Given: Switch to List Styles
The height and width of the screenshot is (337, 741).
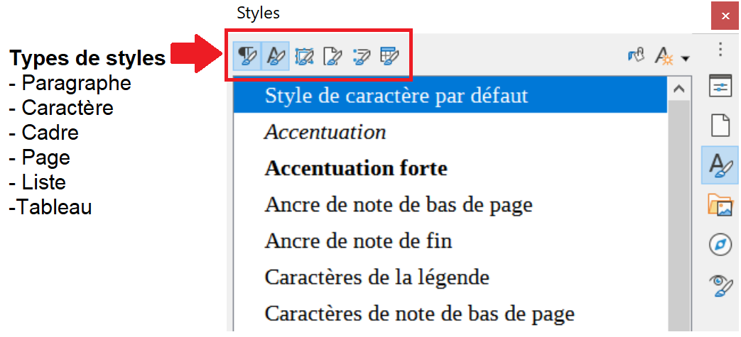Looking at the screenshot, I should click(x=361, y=56).
